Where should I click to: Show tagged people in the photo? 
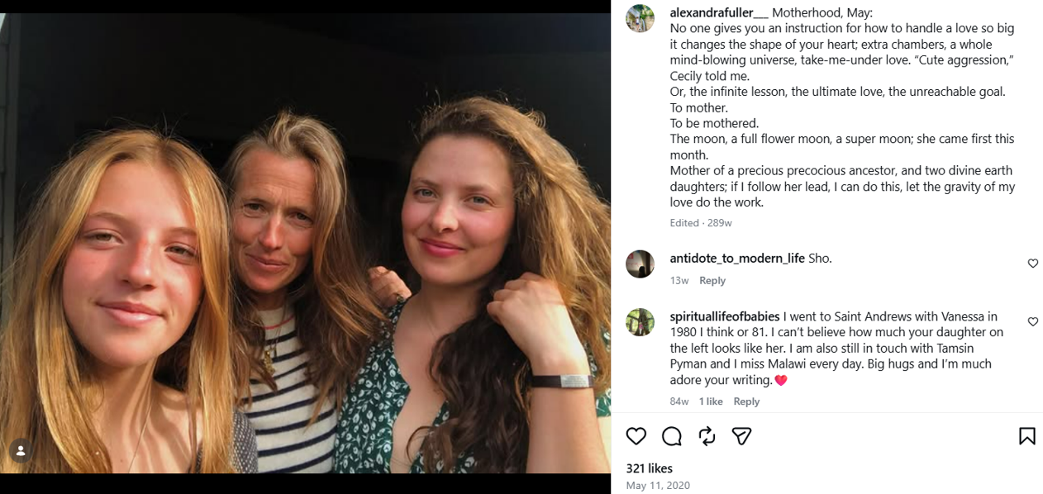(x=21, y=450)
